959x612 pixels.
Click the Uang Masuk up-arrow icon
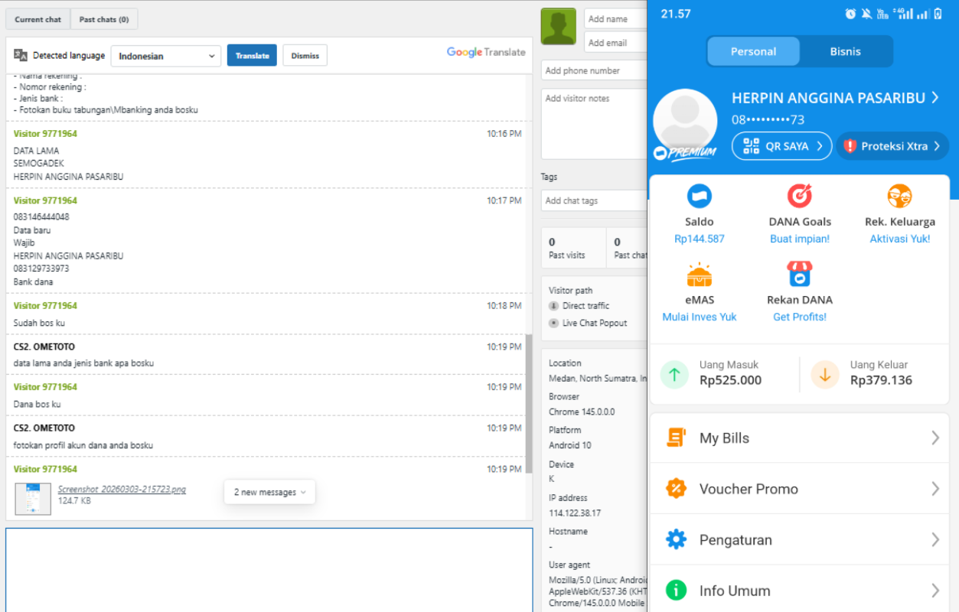[x=674, y=375]
